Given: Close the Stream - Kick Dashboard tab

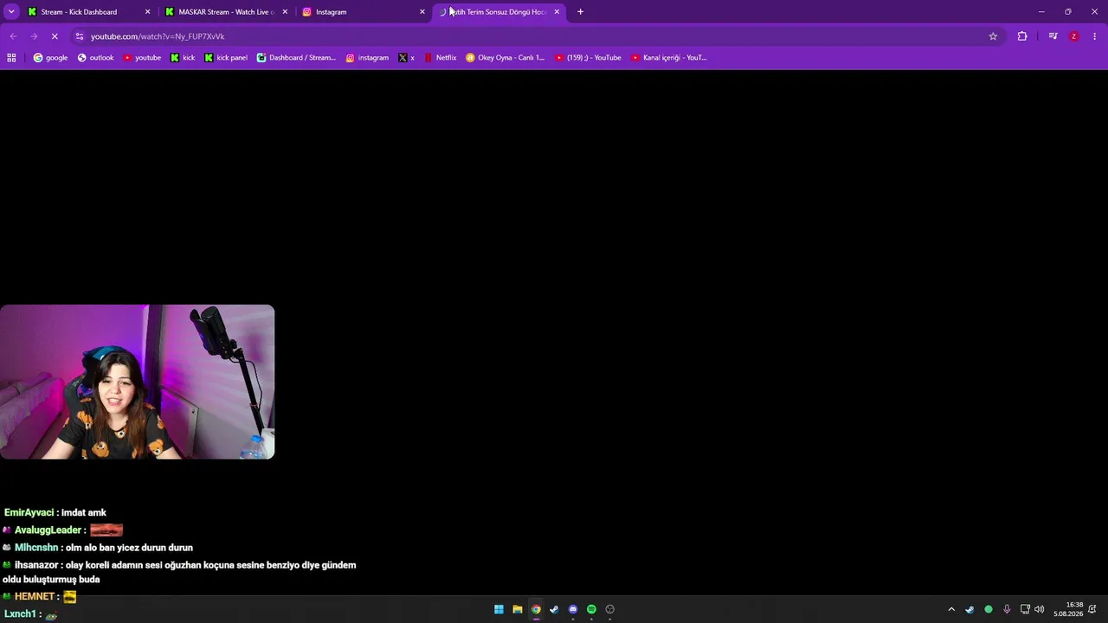Looking at the screenshot, I should 147,12.
